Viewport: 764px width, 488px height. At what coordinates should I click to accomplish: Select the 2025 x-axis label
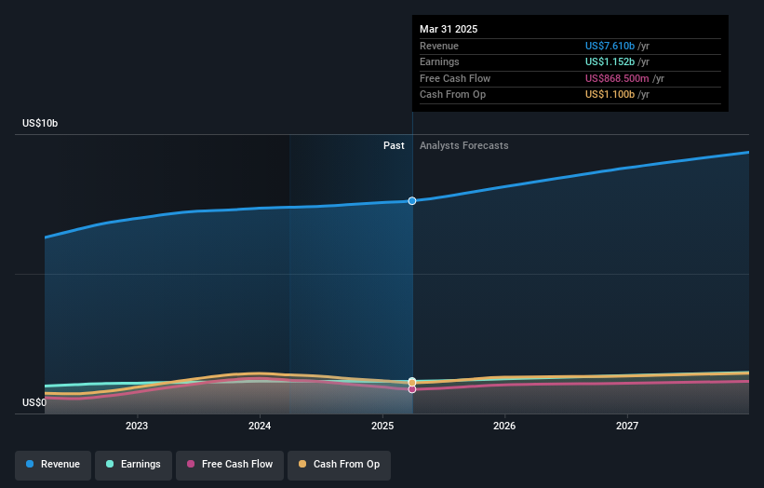382,426
